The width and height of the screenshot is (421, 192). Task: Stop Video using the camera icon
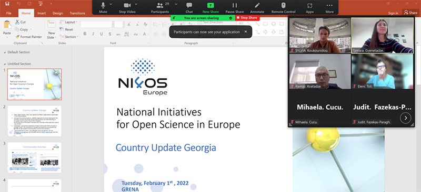pyautogui.click(x=126, y=7)
